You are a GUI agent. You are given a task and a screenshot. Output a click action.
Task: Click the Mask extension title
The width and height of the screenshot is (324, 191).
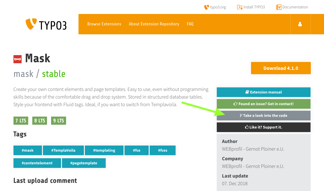[x=38, y=58]
